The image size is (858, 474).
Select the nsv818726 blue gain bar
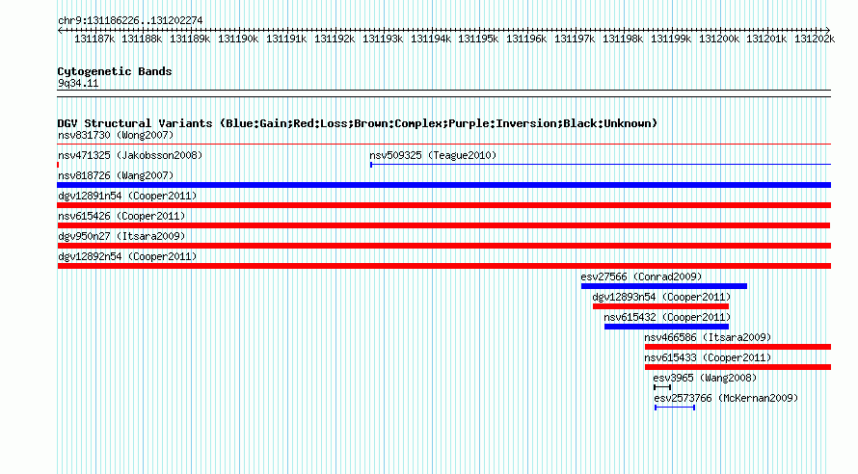443,185
